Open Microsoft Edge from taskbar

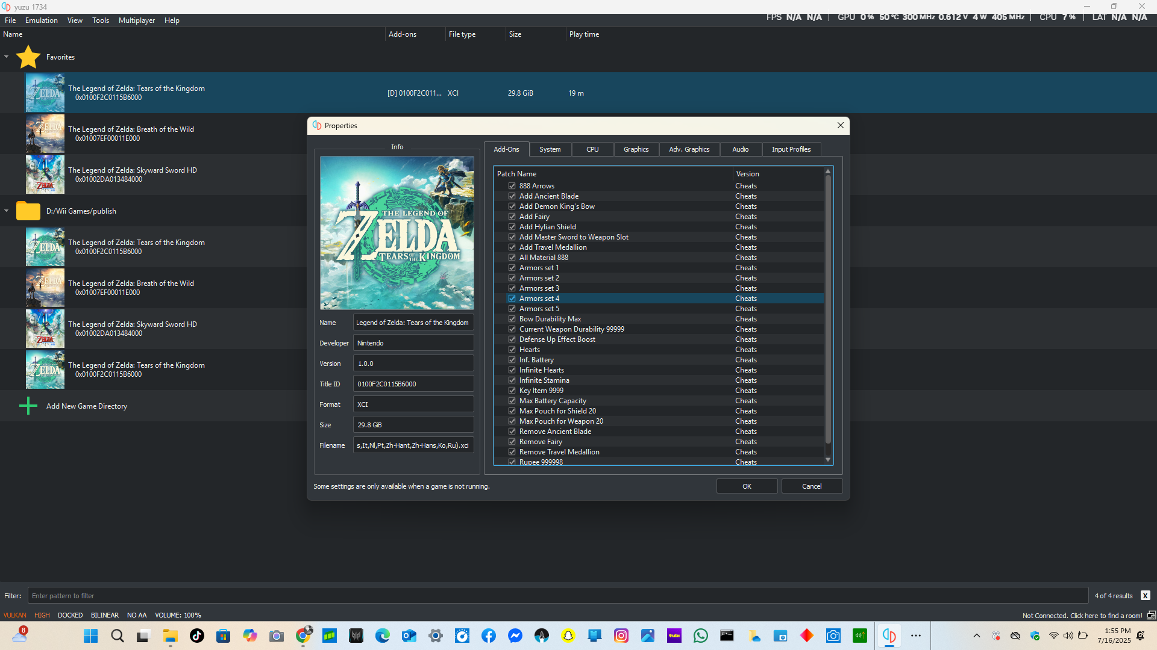click(383, 636)
